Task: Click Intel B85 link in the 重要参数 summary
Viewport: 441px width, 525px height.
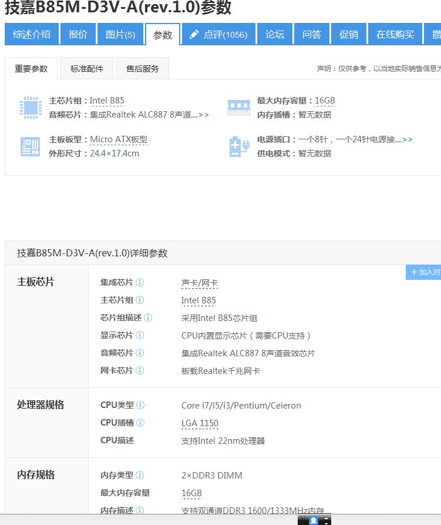Action: click(x=107, y=101)
